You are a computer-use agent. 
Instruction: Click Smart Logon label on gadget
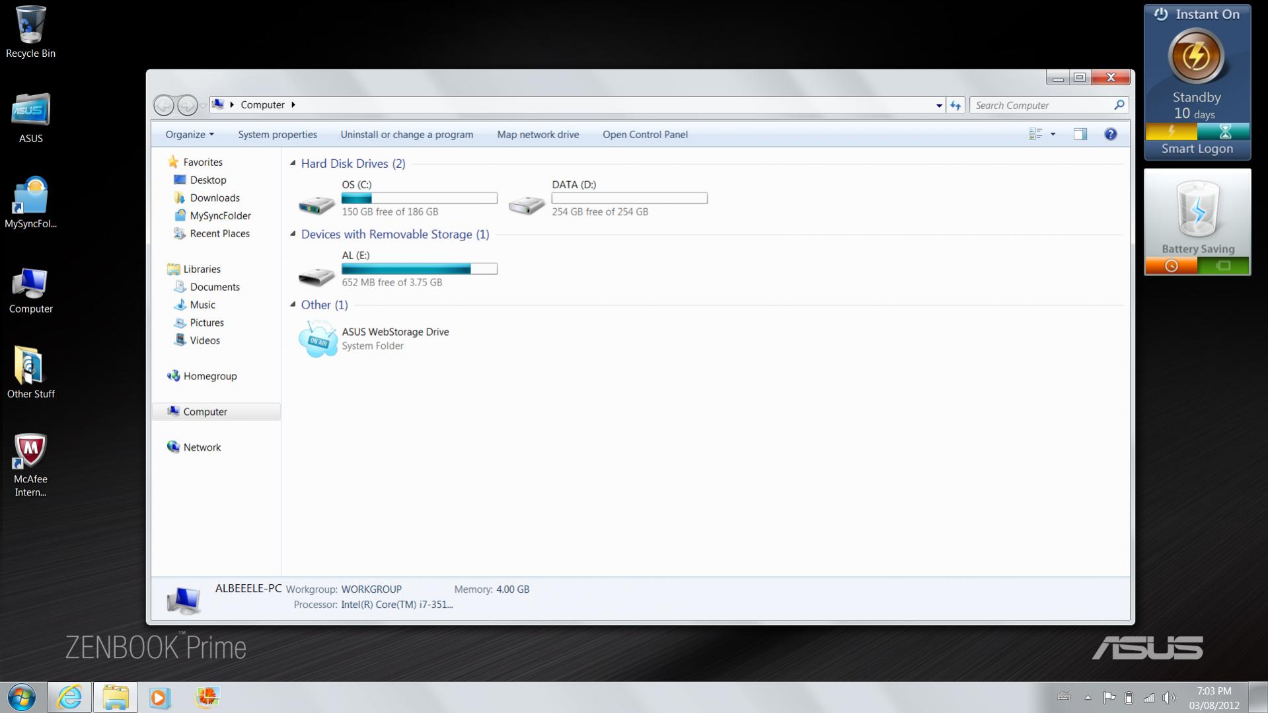click(x=1197, y=149)
